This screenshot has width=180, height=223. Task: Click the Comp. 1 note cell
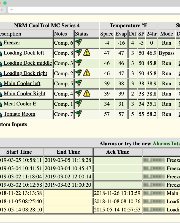pos(63,104)
